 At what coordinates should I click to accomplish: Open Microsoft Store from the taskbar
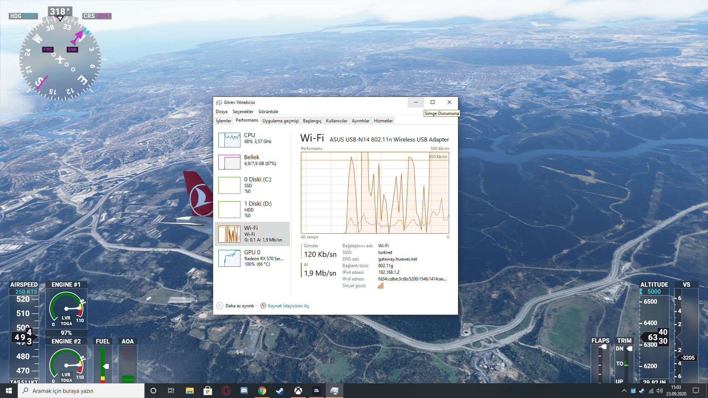(x=208, y=391)
